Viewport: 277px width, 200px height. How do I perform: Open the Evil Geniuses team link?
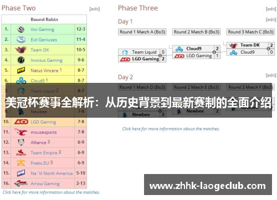coord(44,40)
